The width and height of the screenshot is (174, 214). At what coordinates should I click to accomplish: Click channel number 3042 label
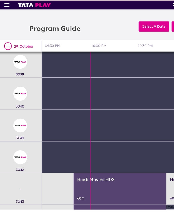point(20,170)
